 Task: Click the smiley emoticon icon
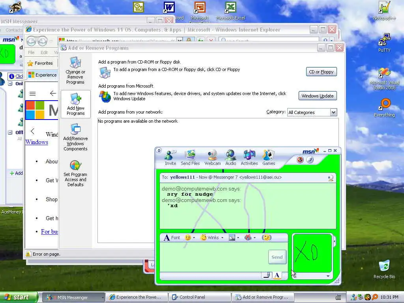point(188,238)
